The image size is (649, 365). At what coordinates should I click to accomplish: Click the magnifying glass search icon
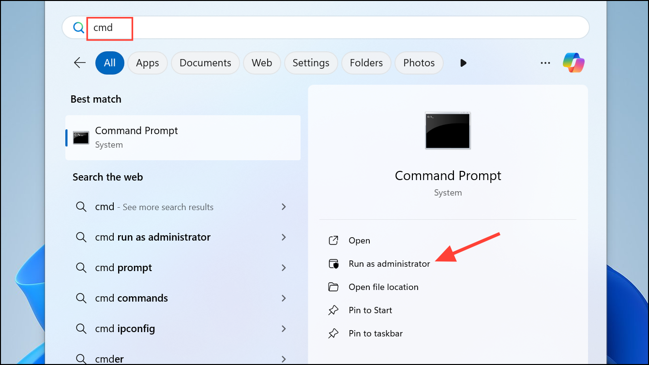[78, 28]
